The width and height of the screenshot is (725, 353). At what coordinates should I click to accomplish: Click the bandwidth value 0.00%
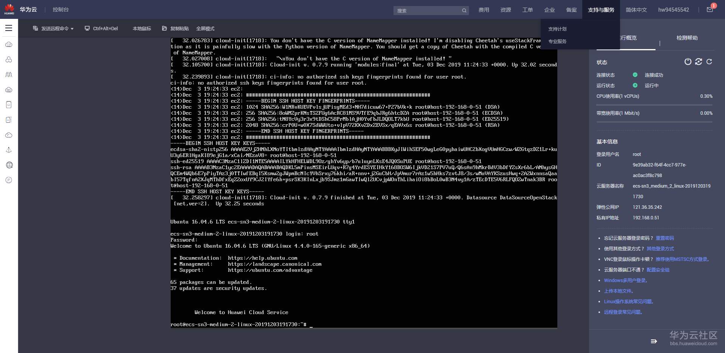(706, 113)
